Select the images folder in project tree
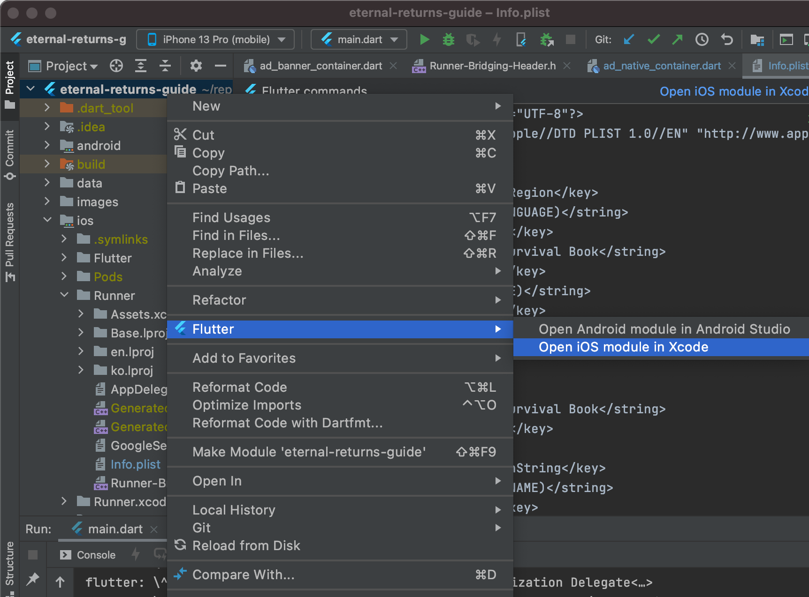The width and height of the screenshot is (809, 597). tap(97, 202)
